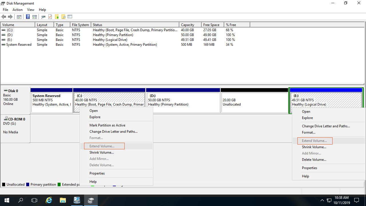Image resolution: width=366 pixels, height=206 pixels.
Task: Click the Forward arrow in the toolbar
Action: (x=10, y=17)
